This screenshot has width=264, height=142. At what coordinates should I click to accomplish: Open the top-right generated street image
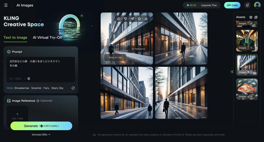pyautogui.click(x=181, y=38)
